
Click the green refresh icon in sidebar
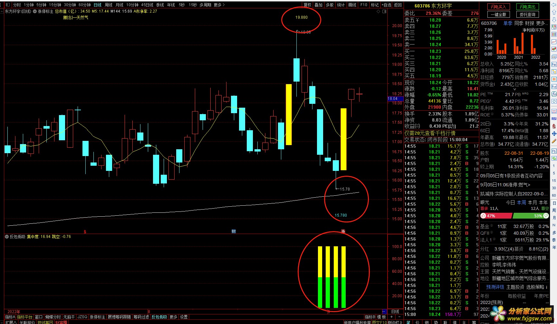(x=554, y=158)
